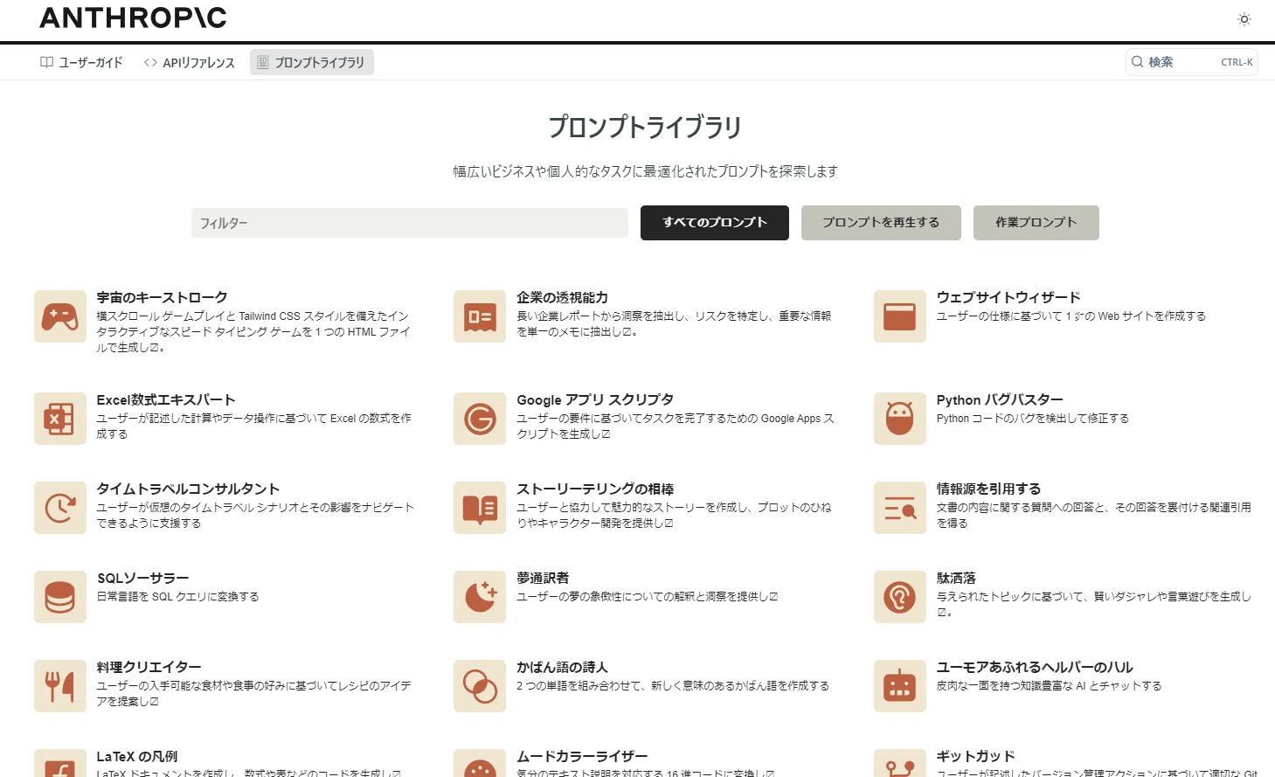Viewport: 1275px width, 777px height.
Task: Click the database icon for SQLソーサラー
Action: [x=60, y=597]
